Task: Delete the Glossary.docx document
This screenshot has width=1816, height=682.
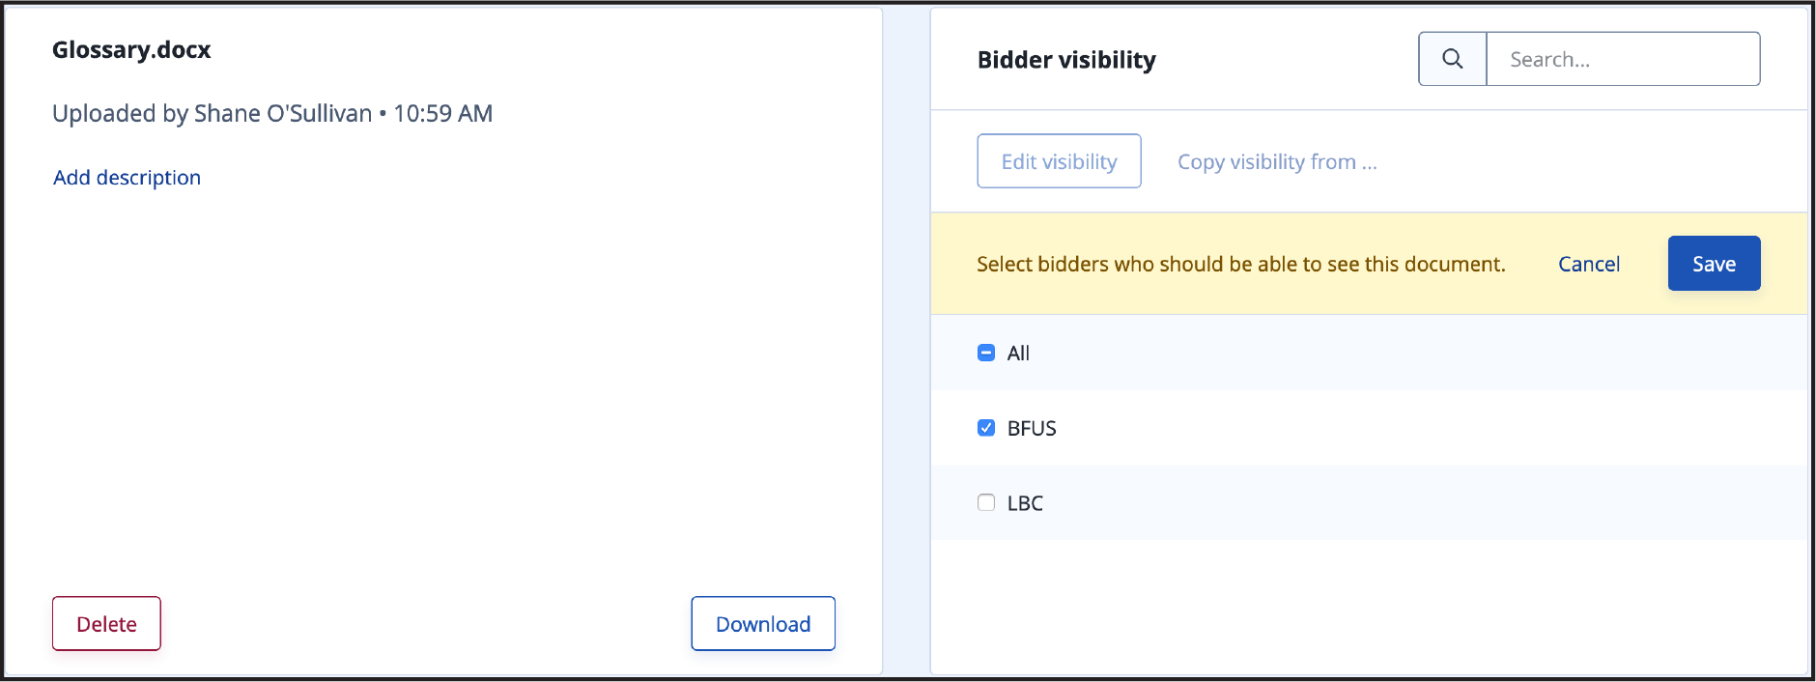Action: pyautogui.click(x=106, y=624)
